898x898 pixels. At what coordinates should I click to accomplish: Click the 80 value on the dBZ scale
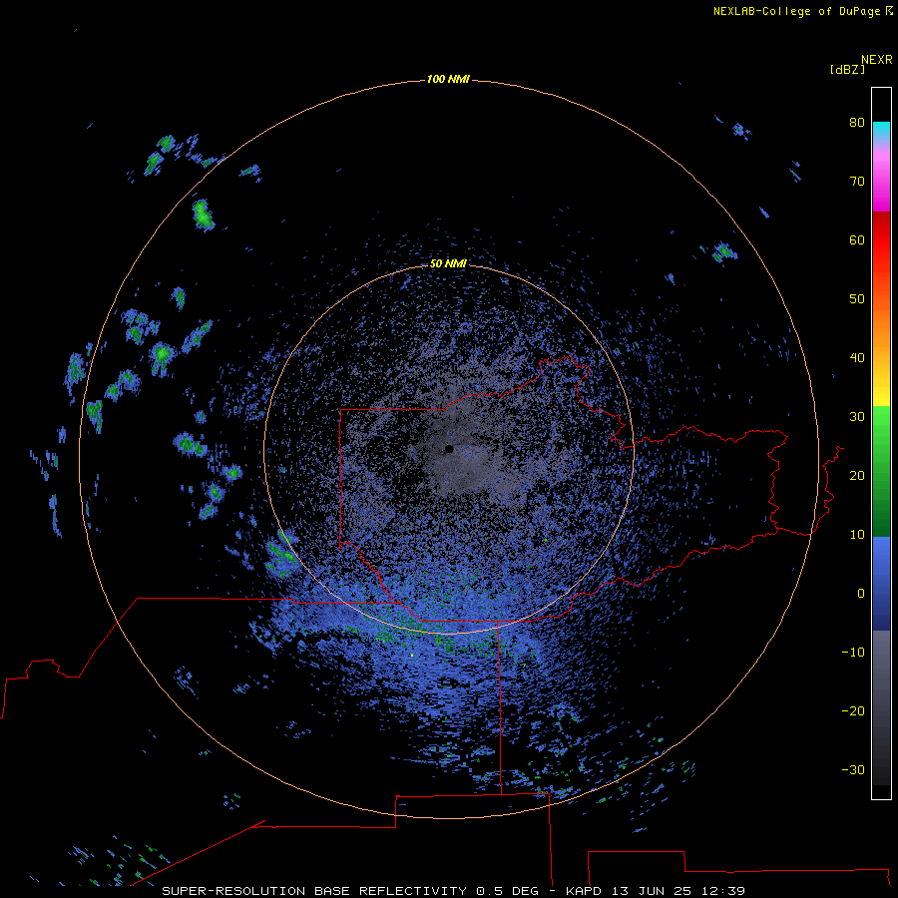coord(857,123)
